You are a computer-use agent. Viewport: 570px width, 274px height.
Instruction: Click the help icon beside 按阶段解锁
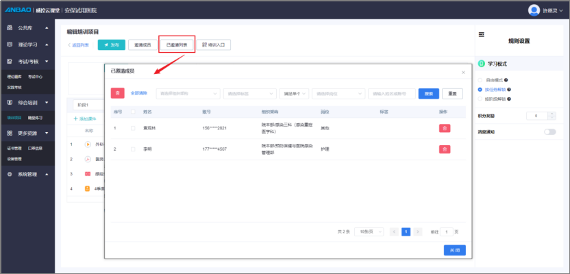509,99
